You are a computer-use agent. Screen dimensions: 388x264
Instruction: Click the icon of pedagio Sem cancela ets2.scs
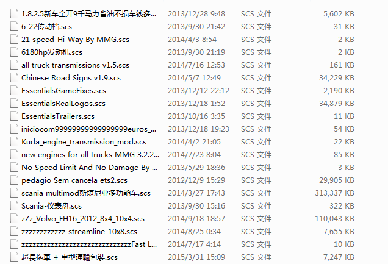pyautogui.click(x=15, y=180)
